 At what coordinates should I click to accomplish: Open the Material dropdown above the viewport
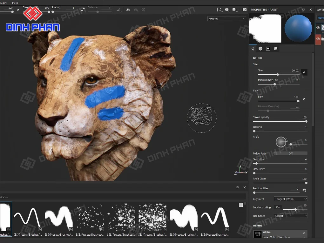[226, 19]
